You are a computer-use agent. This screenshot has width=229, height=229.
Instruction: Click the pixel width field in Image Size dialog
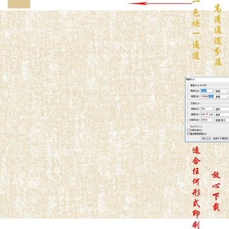pyautogui.click(x=207, y=91)
